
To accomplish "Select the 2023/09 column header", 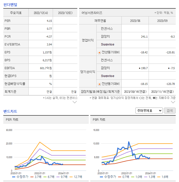I will click(x=162, y=21).
